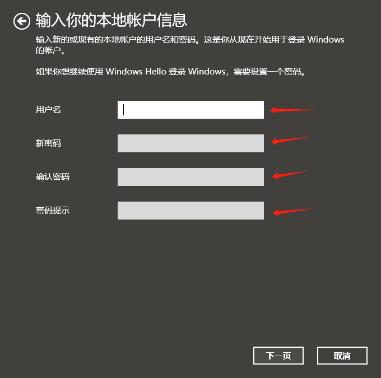Click the 下一页 next button
The width and height of the screenshot is (381, 378).
pos(278,356)
